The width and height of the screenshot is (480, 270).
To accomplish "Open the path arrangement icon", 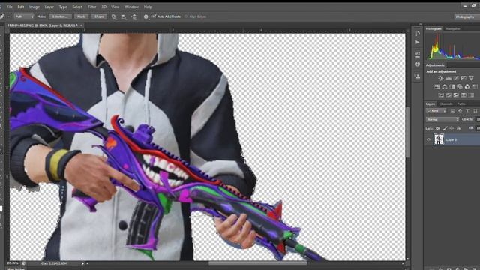I will click(x=133, y=16).
